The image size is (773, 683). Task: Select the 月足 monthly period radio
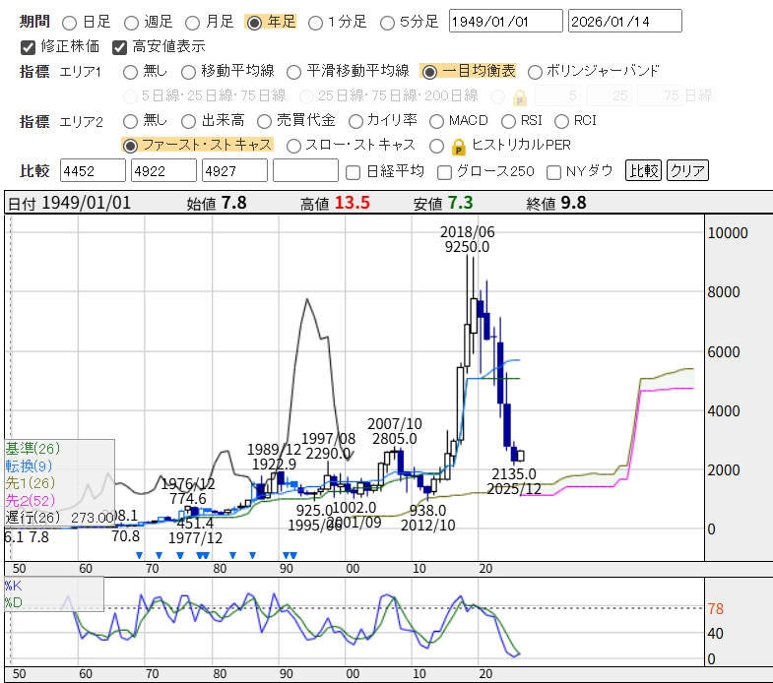tap(192, 23)
